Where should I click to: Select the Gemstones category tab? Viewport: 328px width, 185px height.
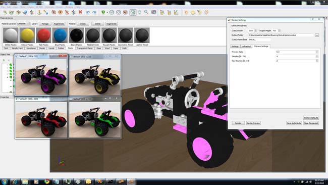(31, 49)
